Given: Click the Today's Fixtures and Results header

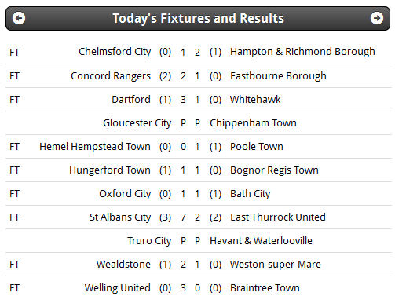Looking at the screenshot, I should (x=198, y=18).
